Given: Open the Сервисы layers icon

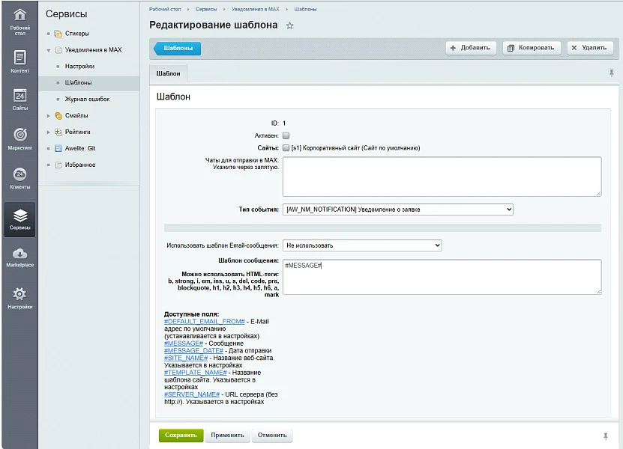Looking at the screenshot, I should [19, 216].
